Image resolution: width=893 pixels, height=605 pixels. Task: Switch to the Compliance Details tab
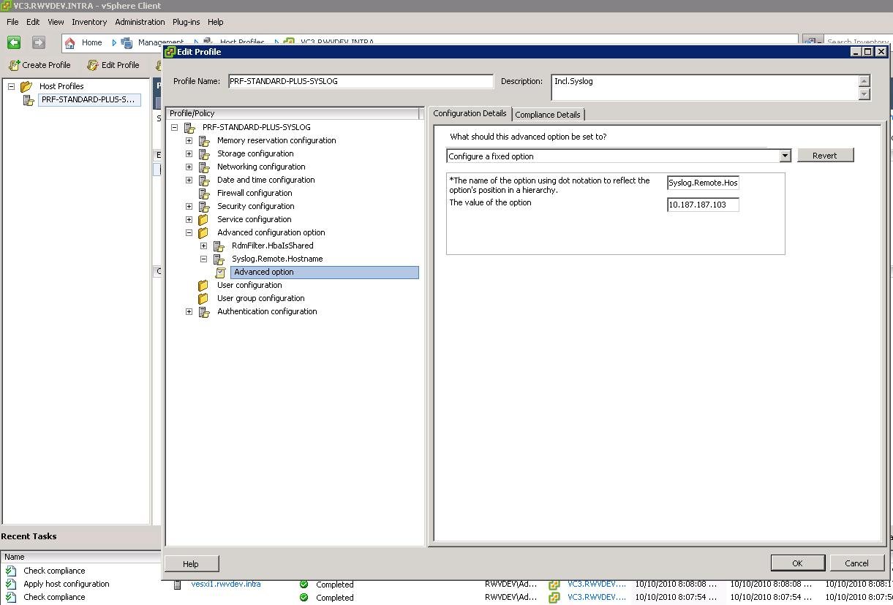(x=547, y=115)
